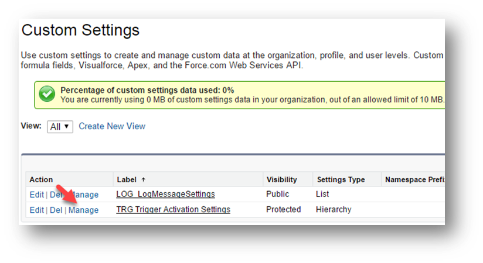
Task: Edit the LOG_LogMessageSettings custom setting
Action: (36, 195)
